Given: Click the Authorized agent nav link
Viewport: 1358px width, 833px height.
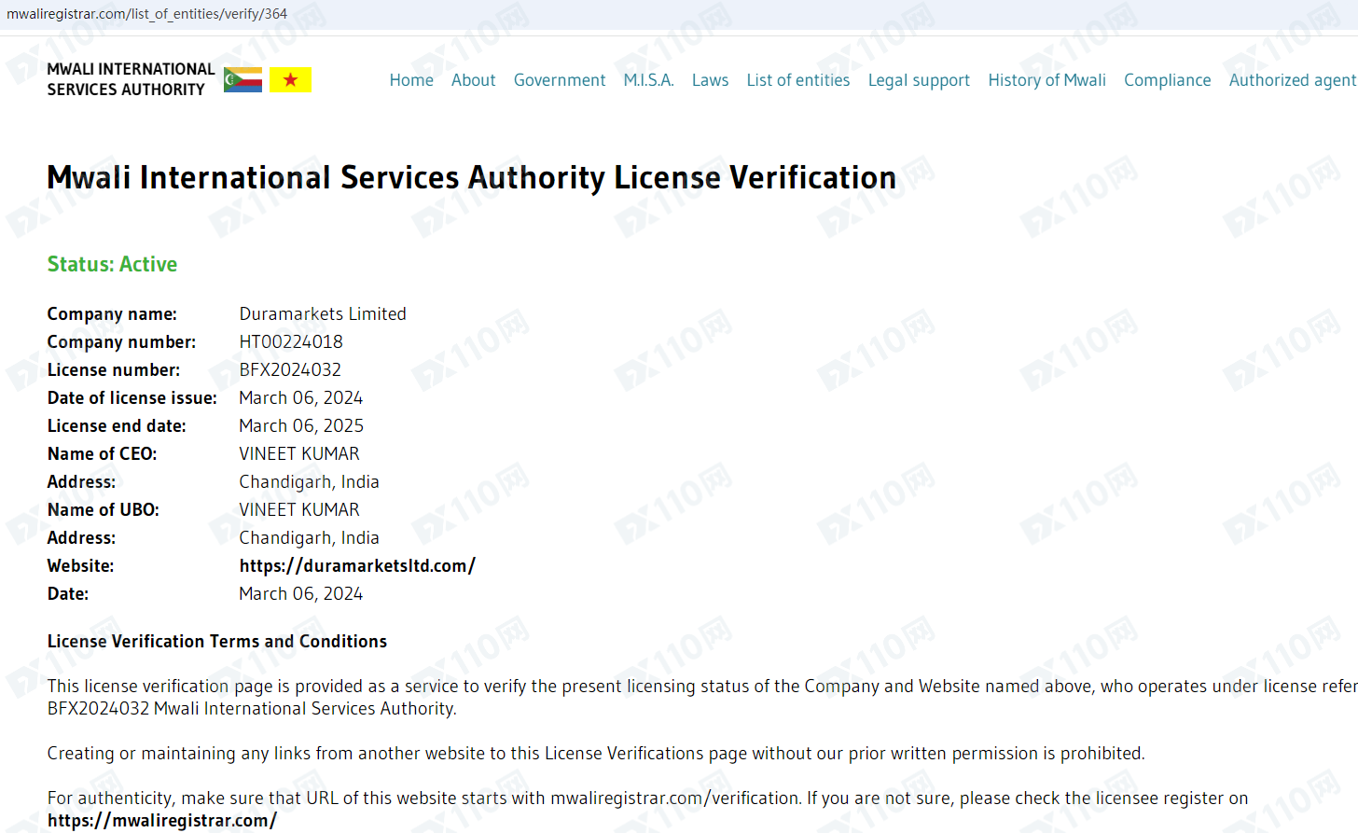Looking at the screenshot, I should pos(1292,80).
